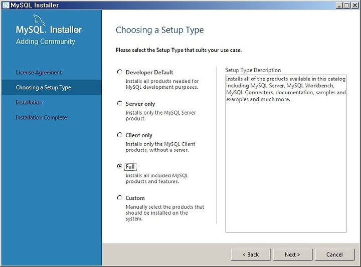
Task: Pick the Client only radio button
Action: (x=119, y=135)
